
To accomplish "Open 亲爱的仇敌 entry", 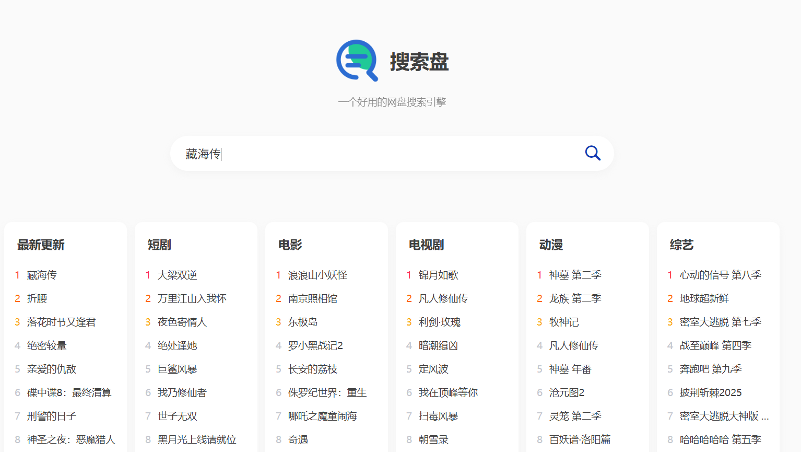I will pos(52,369).
